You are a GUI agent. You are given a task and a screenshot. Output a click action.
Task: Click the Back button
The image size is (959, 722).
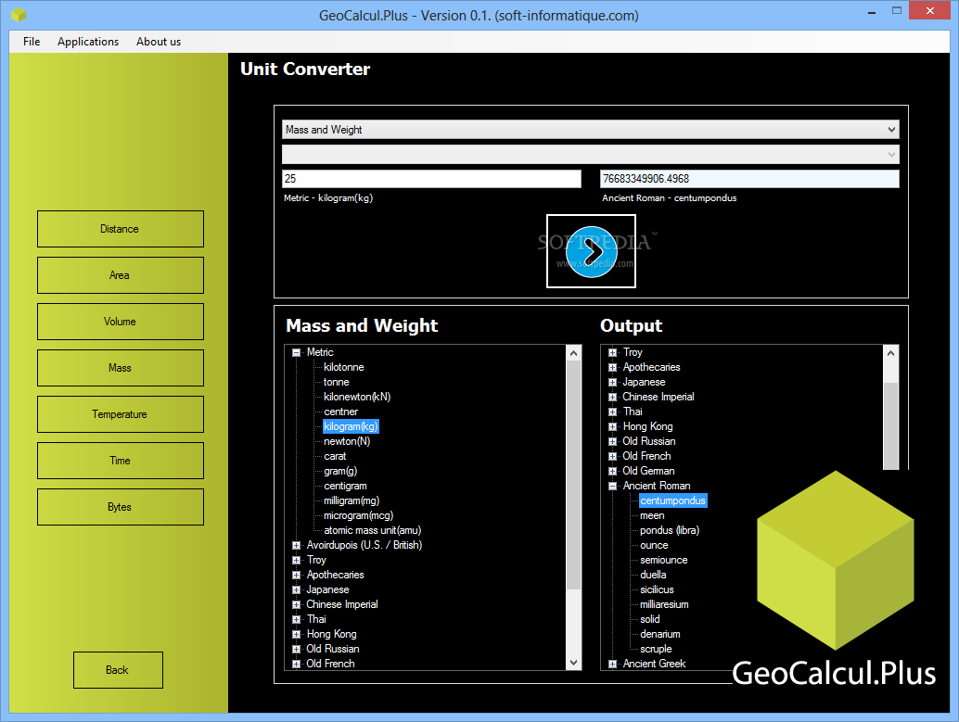pos(118,670)
